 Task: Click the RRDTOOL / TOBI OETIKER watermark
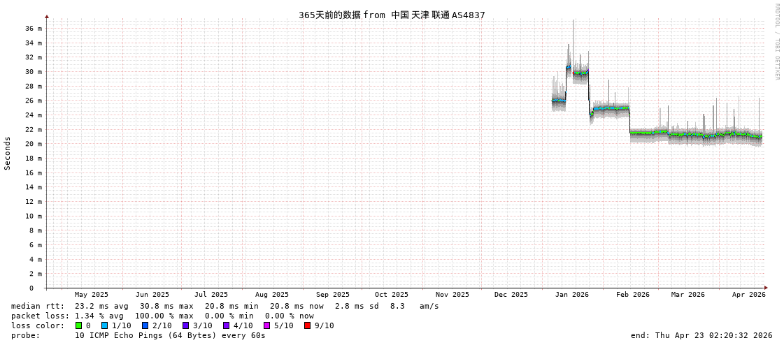[x=776, y=42]
